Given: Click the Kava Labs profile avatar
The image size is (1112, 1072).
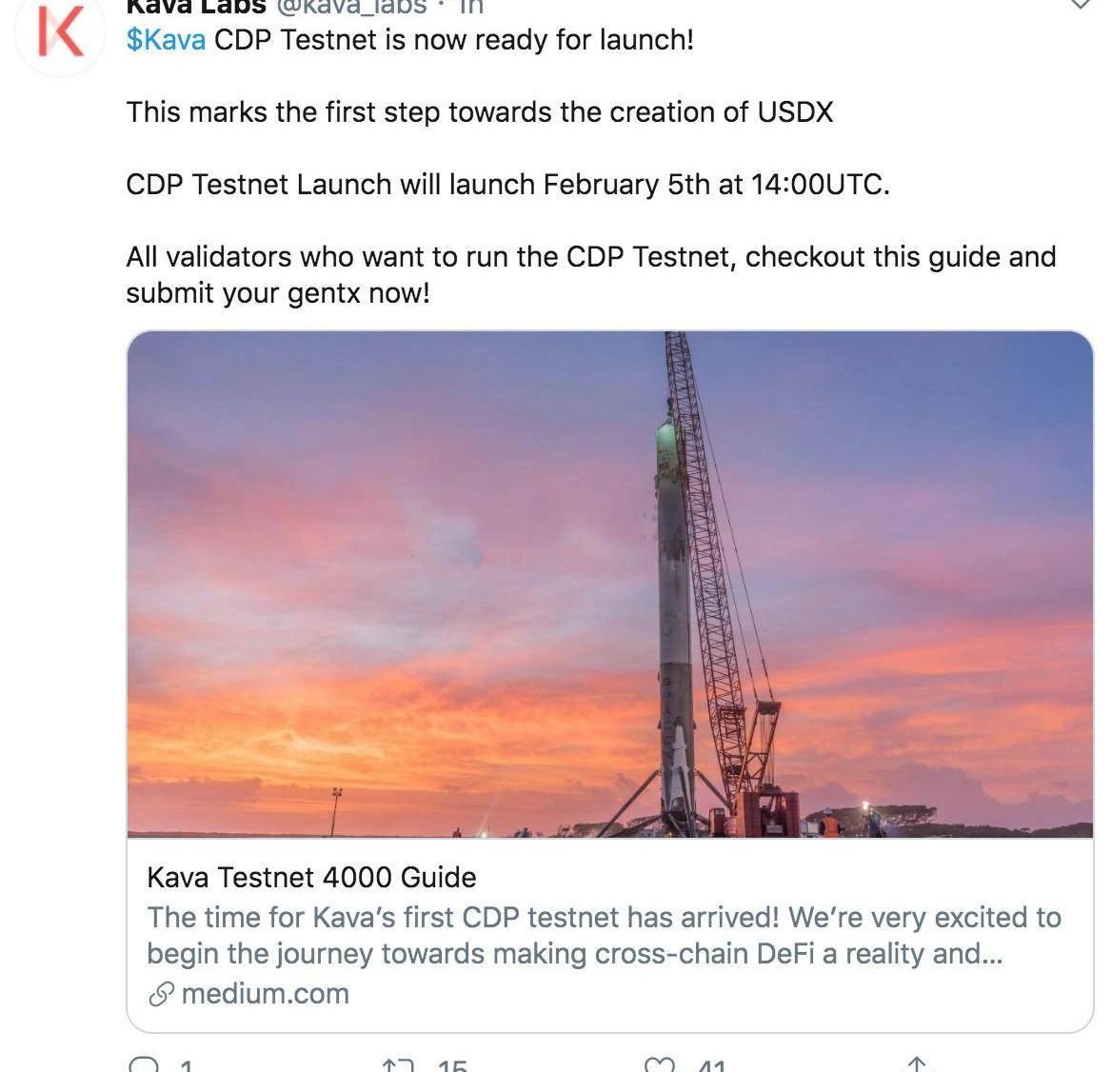Looking at the screenshot, I should click(60, 32).
